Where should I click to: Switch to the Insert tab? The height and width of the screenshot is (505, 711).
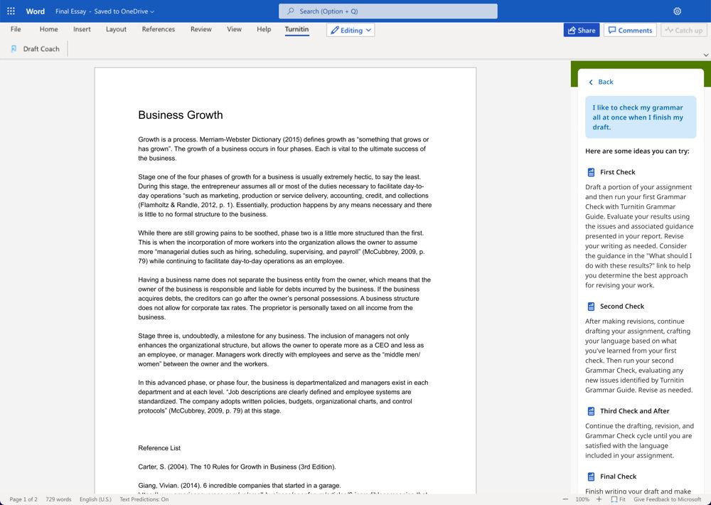click(x=82, y=29)
